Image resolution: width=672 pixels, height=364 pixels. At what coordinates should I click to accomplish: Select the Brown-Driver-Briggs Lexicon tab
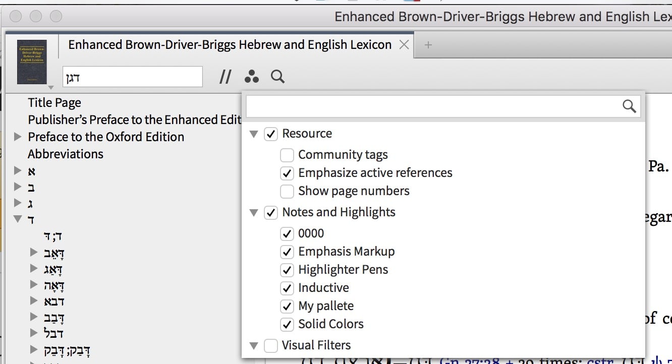pos(230,45)
